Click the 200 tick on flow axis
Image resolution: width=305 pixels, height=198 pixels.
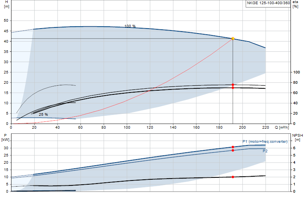coord(242,128)
